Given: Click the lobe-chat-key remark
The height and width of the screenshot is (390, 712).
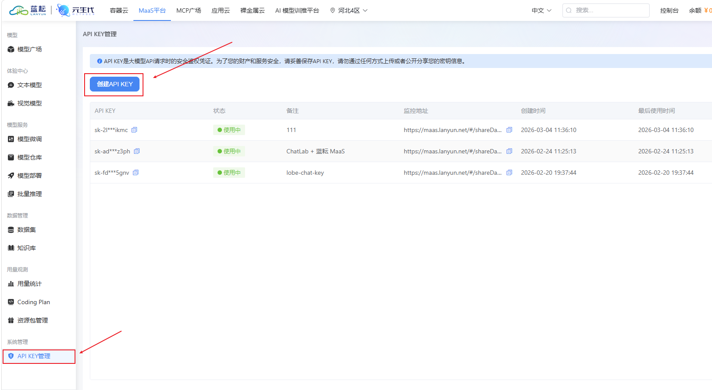Looking at the screenshot, I should pyautogui.click(x=305, y=173).
